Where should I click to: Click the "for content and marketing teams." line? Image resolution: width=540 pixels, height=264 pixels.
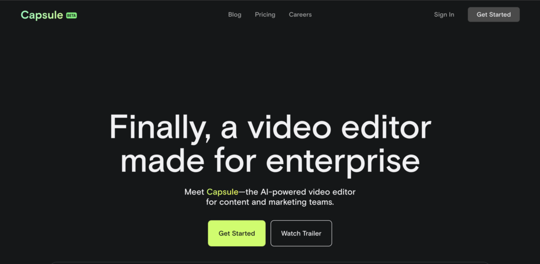[270, 202]
